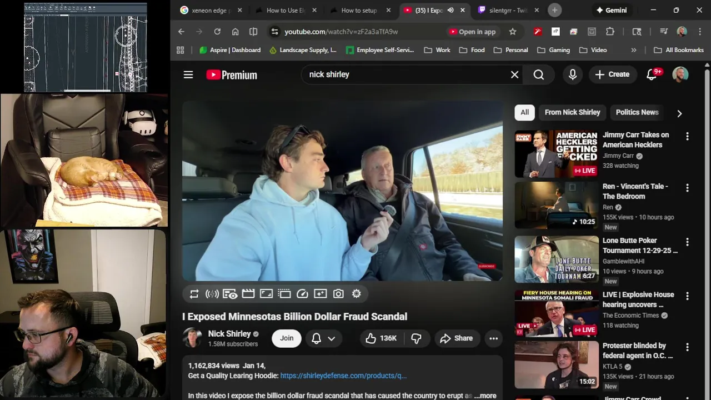Open options for Protester blinded video
711x400 pixels.
(687, 347)
